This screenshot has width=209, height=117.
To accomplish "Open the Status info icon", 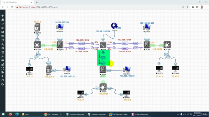I will pyautogui.click(x=3, y=48).
